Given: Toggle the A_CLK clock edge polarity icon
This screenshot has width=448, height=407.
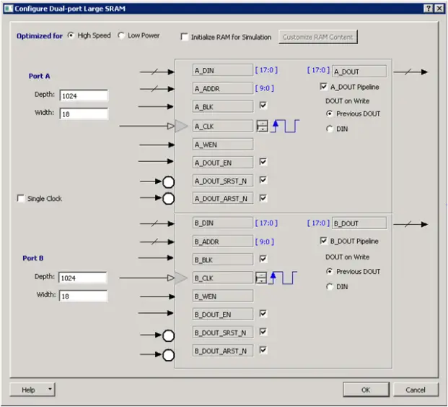Looking at the screenshot, I should (262, 127).
